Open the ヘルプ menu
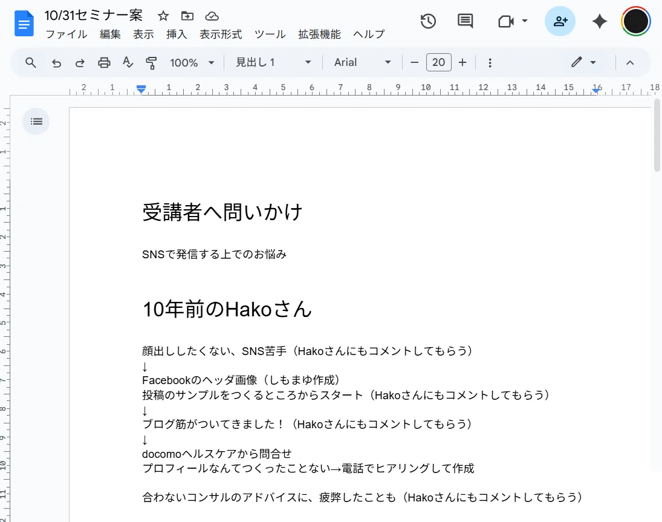Image resolution: width=662 pixels, height=522 pixels. (369, 34)
